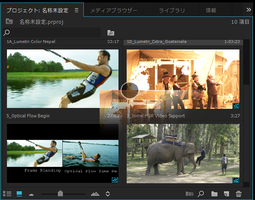This screenshot has height=200, width=255.
Task: Click the 10 項目 item count
Action: pos(240,22)
